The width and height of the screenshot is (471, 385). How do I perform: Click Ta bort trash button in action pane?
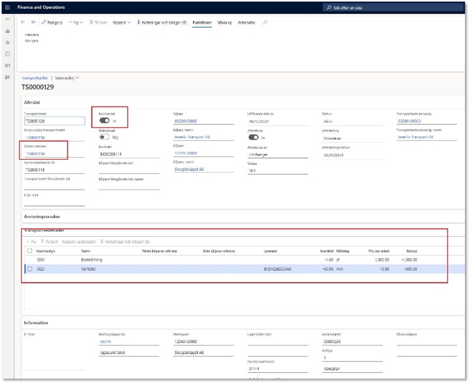point(98,23)
